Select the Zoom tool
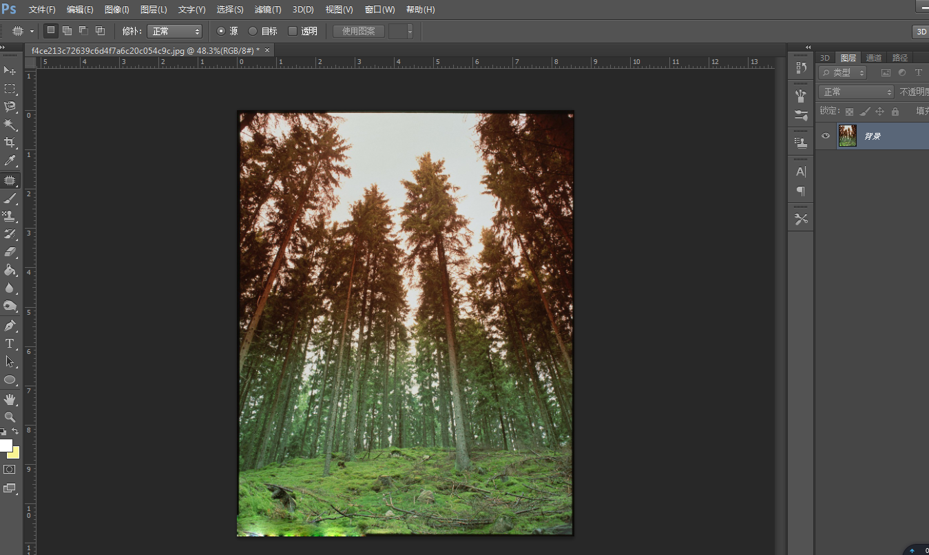Viewport: 929px width, 555px height. [x=10, y=417]
